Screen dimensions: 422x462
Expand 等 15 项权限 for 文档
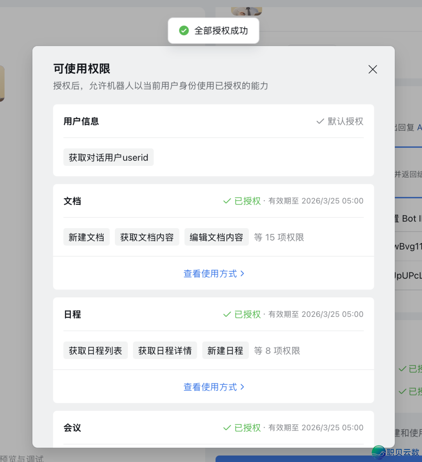[279, 237]
